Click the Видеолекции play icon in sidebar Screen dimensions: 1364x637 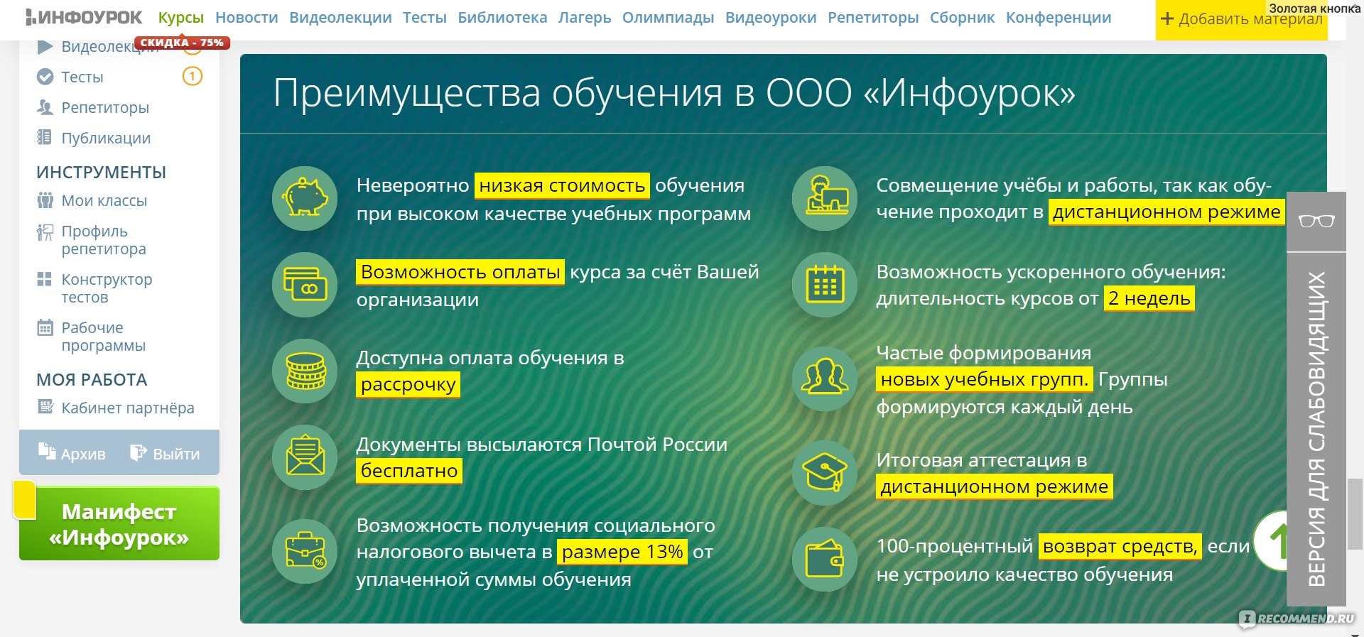click(45, 47)
